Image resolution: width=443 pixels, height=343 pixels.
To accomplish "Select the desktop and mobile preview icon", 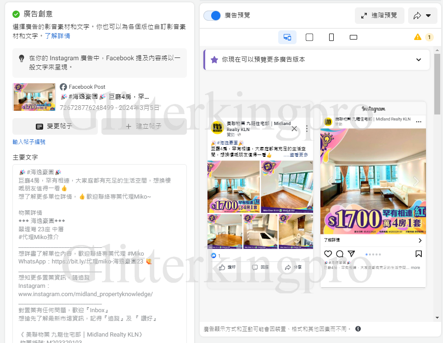I will [x=287, y=37].
